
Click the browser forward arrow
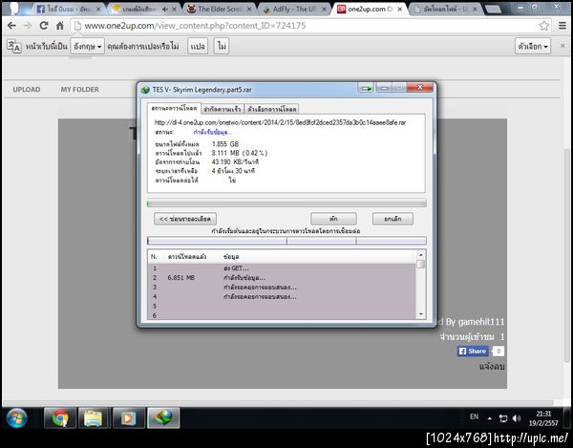(x=28, y=26)
